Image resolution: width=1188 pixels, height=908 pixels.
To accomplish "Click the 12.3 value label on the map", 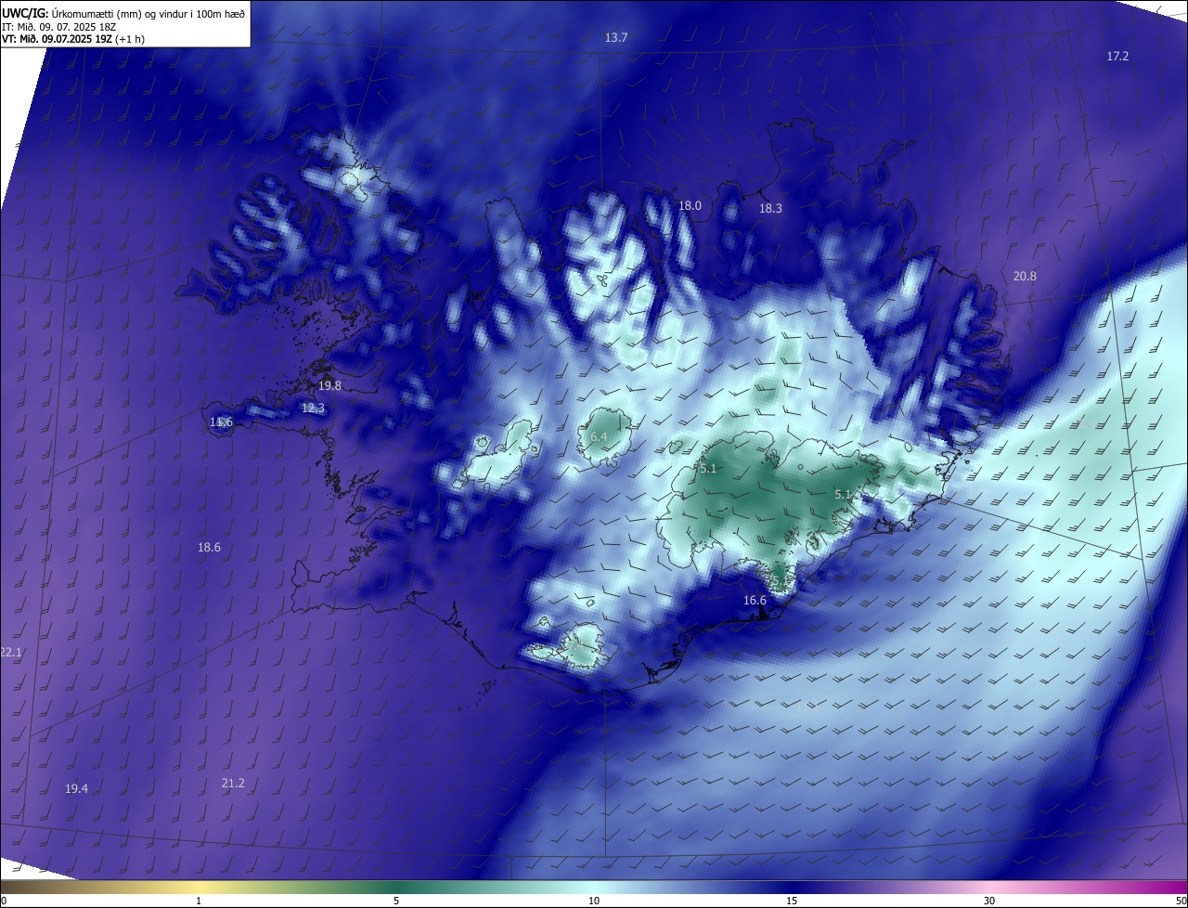I will click(x=313, y=409).
